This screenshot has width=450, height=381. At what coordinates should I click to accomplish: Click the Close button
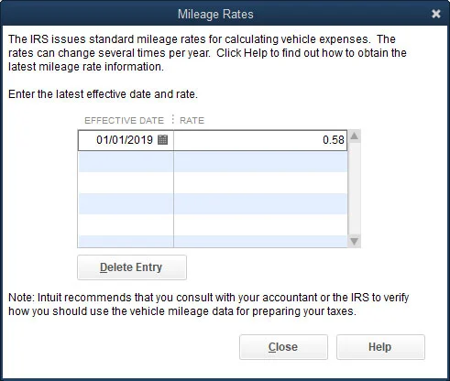(283, 347)
